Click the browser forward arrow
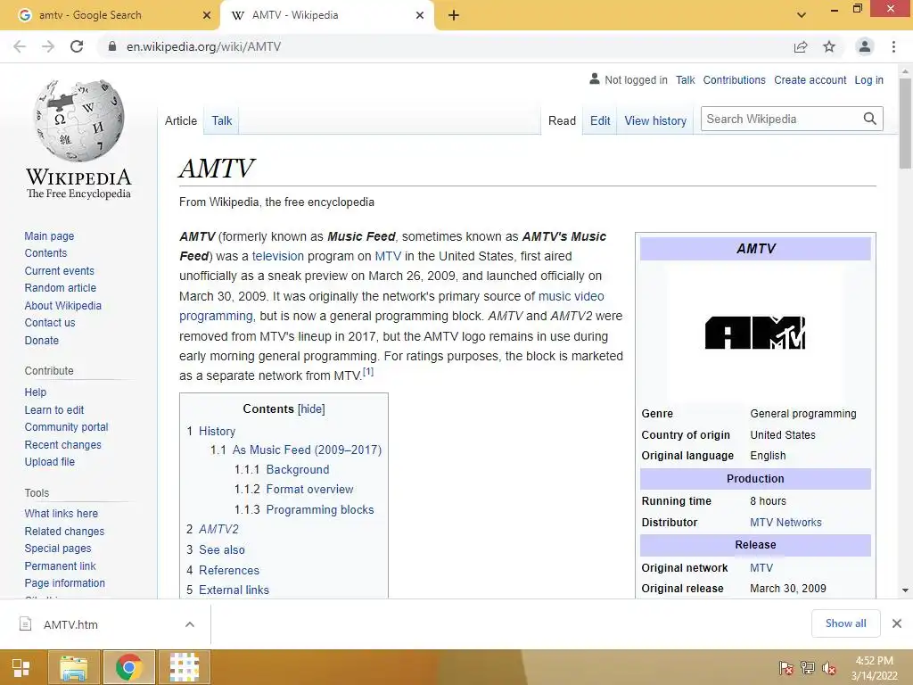This screenshot has height=685, width=913. 48,46
